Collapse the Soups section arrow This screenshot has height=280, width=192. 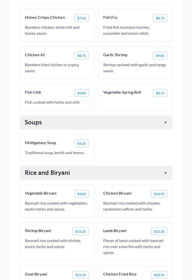coord(165,123)
